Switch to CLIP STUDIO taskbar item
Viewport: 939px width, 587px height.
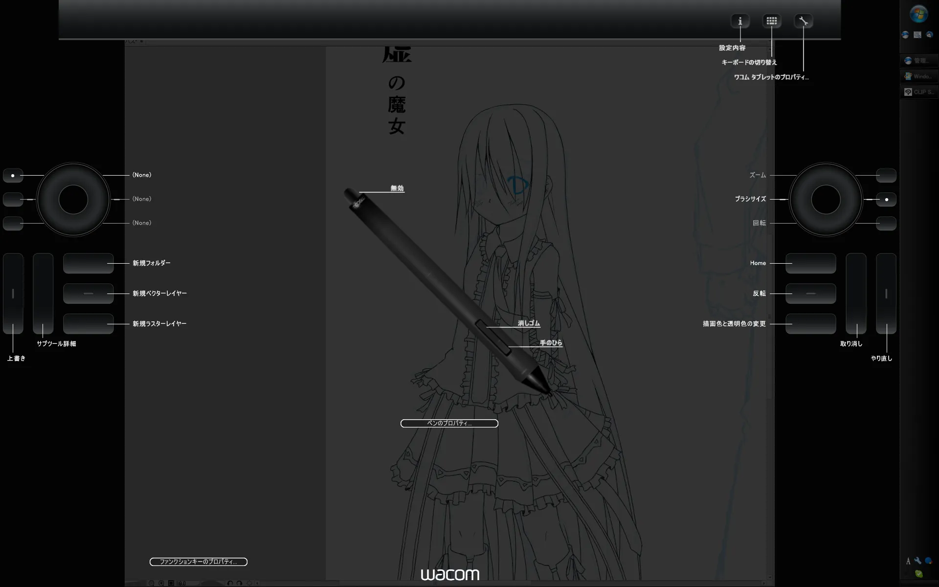918,92
